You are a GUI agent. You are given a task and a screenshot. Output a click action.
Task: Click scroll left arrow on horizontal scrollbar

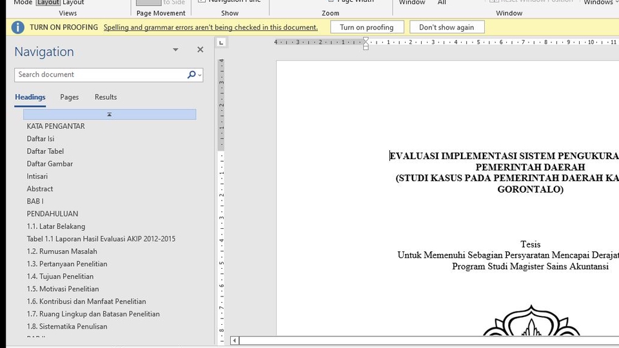pos(235,340)
